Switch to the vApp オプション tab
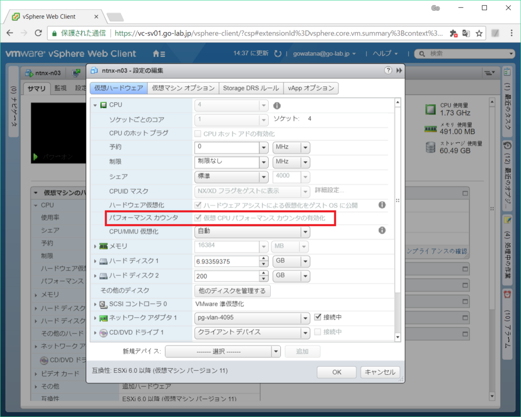The height and width of the screenshot is (417, 521). coord(311,87)
